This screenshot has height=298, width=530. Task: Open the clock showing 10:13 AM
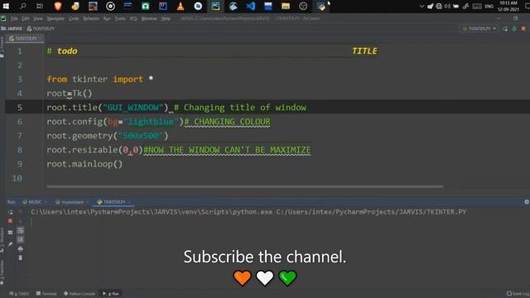(x=508, y=6)
